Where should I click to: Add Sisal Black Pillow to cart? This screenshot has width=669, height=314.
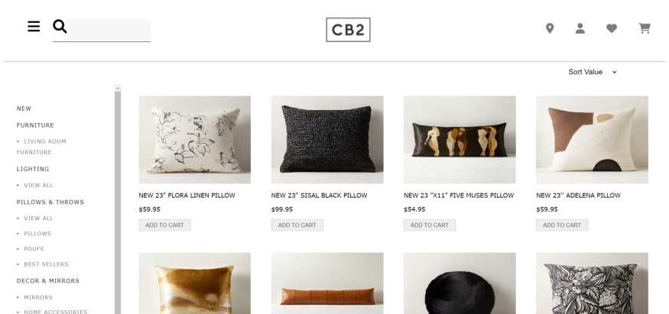297,225
